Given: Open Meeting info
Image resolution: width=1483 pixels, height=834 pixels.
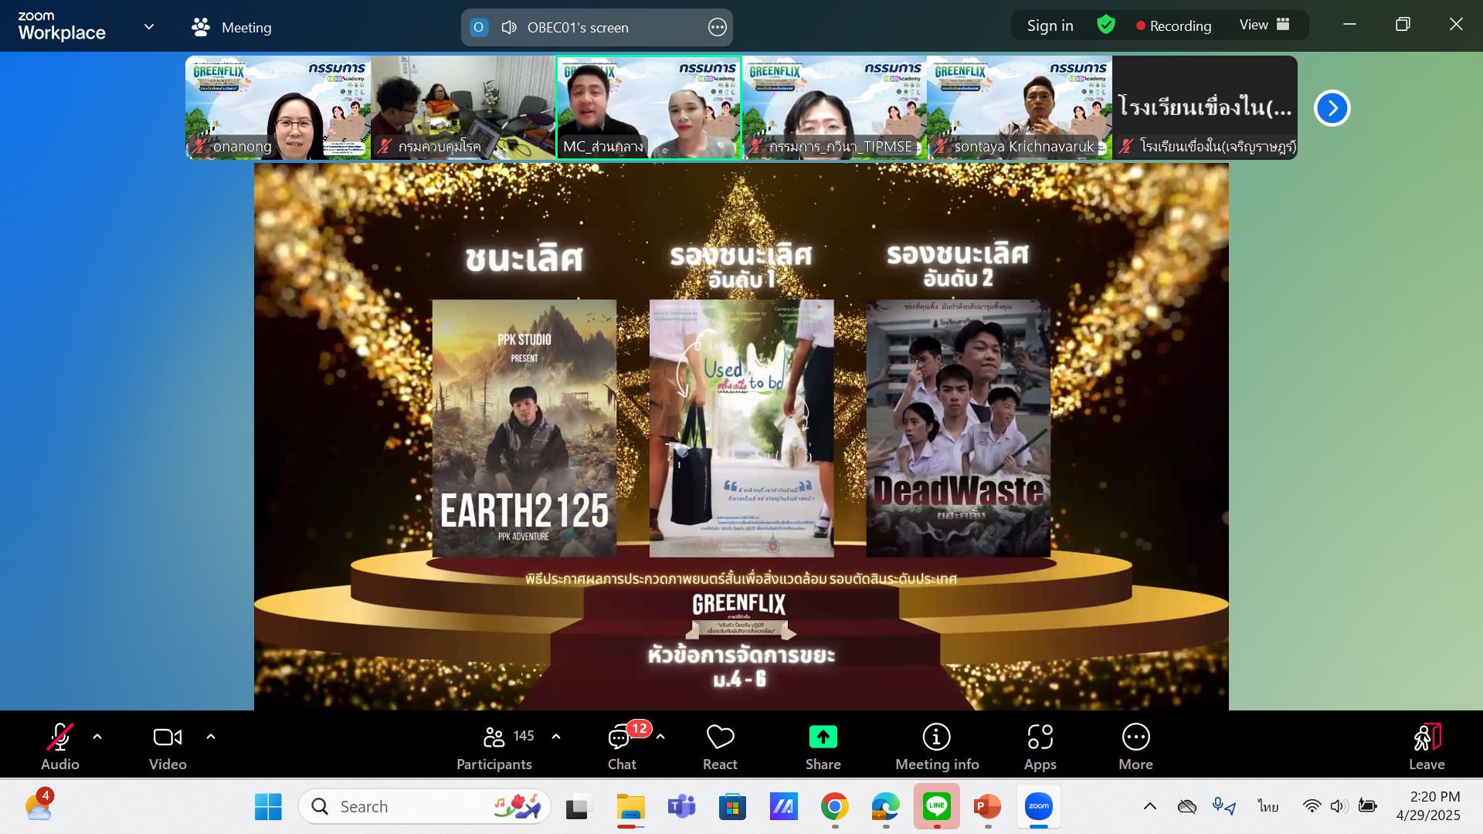Looking at the screenshot, I should click(937, 747).
